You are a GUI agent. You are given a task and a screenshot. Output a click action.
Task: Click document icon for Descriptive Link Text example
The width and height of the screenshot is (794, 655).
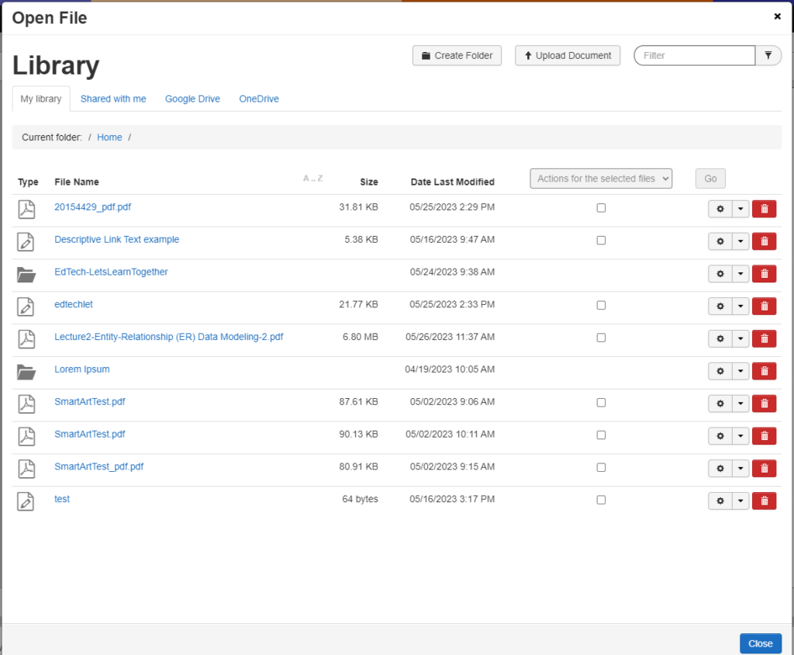pos(27,241)
